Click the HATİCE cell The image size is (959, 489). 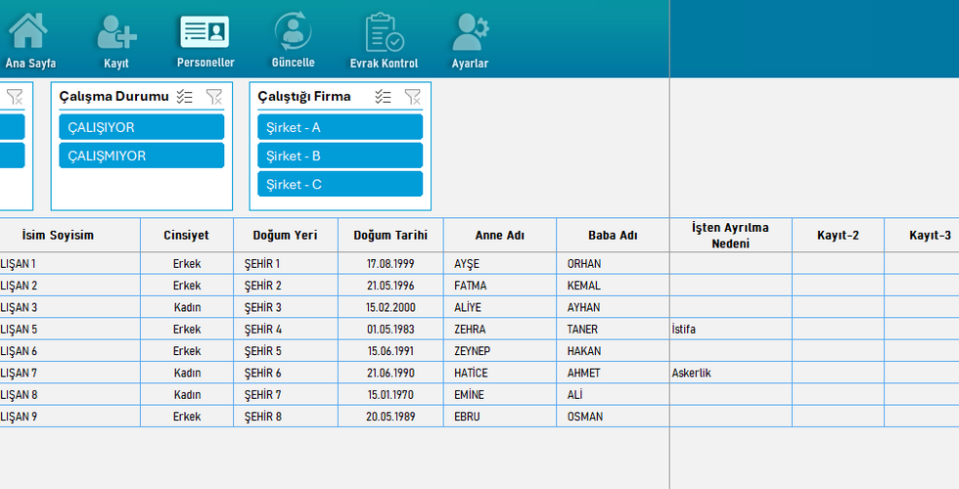[x=500, y=373]
